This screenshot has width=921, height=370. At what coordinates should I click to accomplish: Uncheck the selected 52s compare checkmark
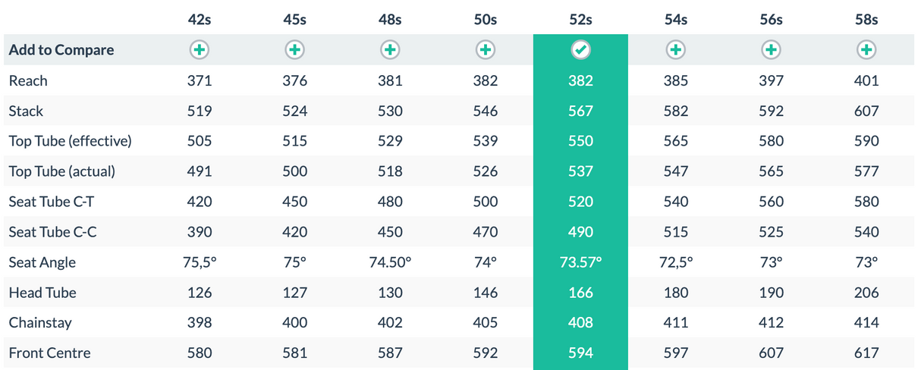[580, 50]
